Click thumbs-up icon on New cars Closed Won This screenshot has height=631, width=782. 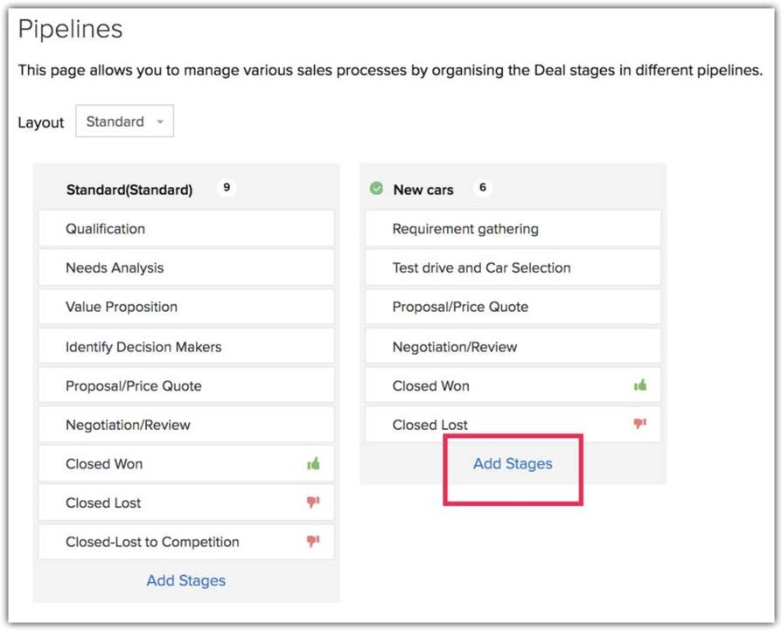click(640, 385)
